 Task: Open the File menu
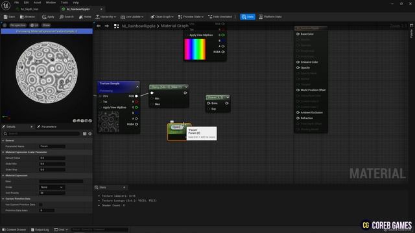tap(16, 3)
